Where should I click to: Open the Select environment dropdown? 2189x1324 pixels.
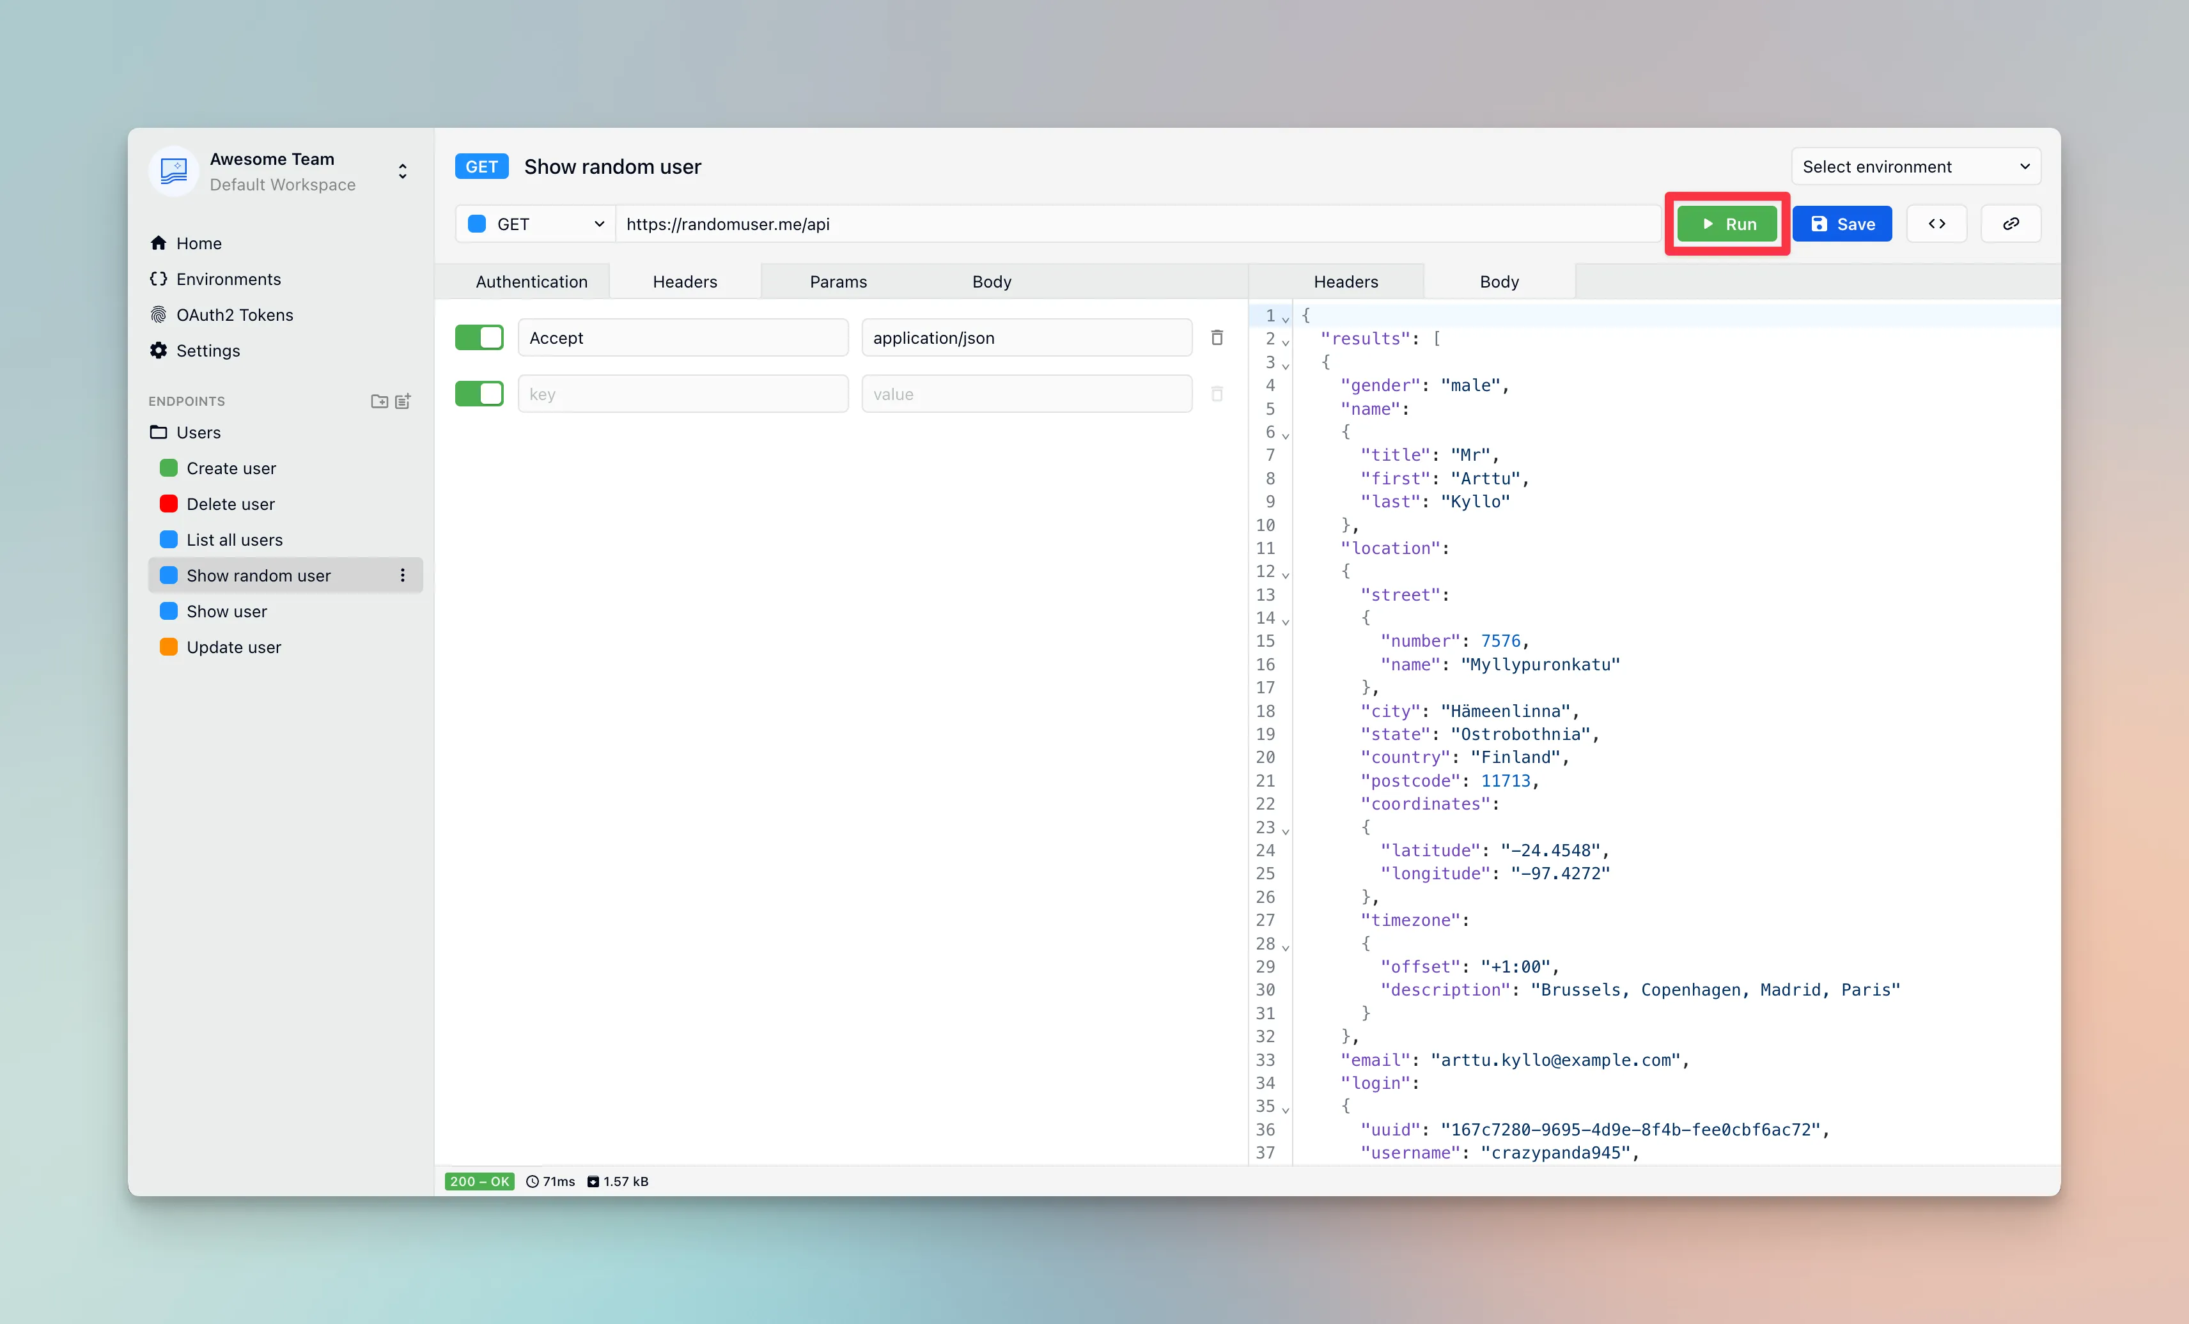[x=1916, y=166]
